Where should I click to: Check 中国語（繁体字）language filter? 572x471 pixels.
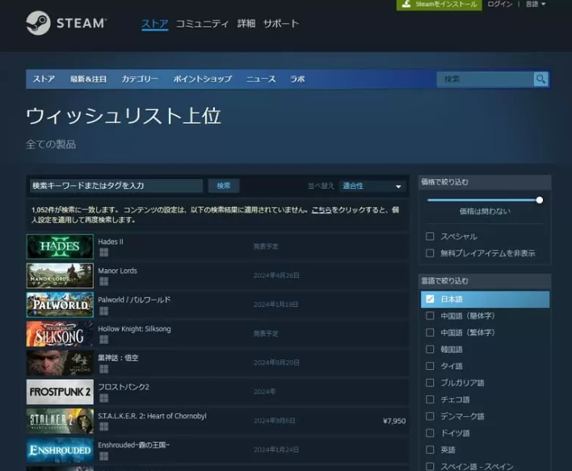(x=430, y=333)
